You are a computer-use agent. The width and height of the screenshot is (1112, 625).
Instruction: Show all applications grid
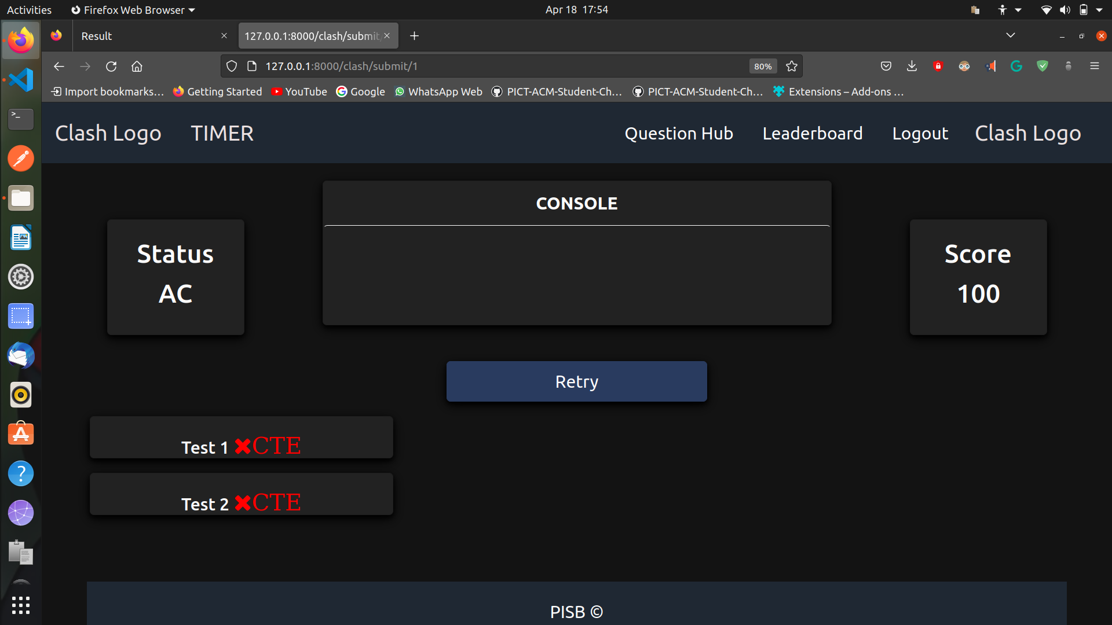(21, 605)
